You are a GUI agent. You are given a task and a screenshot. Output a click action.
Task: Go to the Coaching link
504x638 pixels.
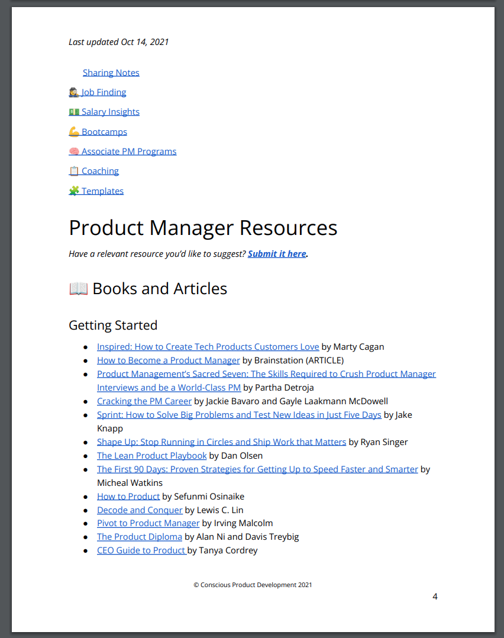pyautogui.click(x=100, y=171)
